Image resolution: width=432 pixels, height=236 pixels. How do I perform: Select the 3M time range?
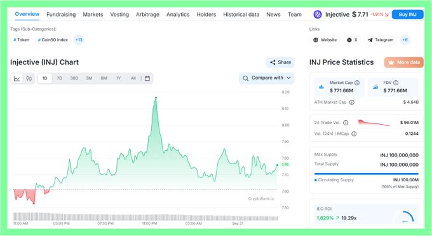(x=89, y=78)
